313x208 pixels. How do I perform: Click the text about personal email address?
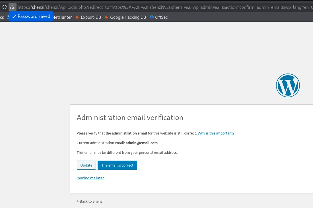(x=127, y=152)
